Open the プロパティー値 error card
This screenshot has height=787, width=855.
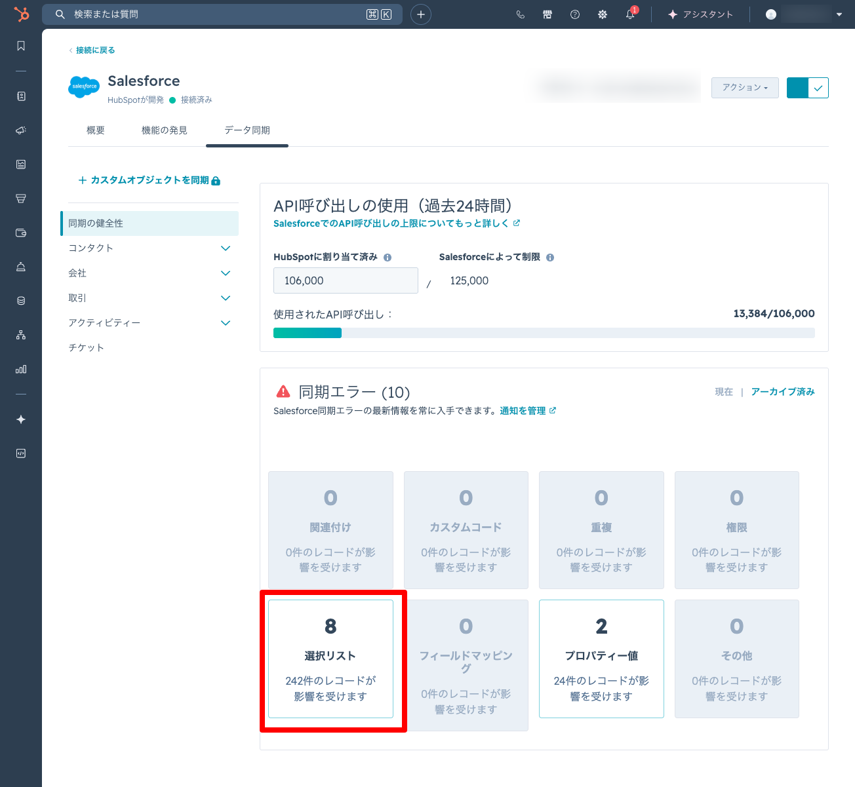point(601,659)
